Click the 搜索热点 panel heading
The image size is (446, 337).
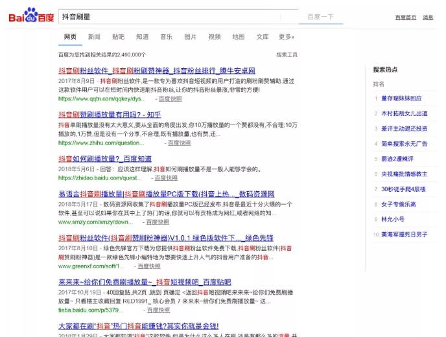[x=386, y=70]
